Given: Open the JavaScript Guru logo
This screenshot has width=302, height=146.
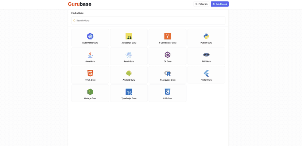Looking at the screenshot, I should coord(129,36).
